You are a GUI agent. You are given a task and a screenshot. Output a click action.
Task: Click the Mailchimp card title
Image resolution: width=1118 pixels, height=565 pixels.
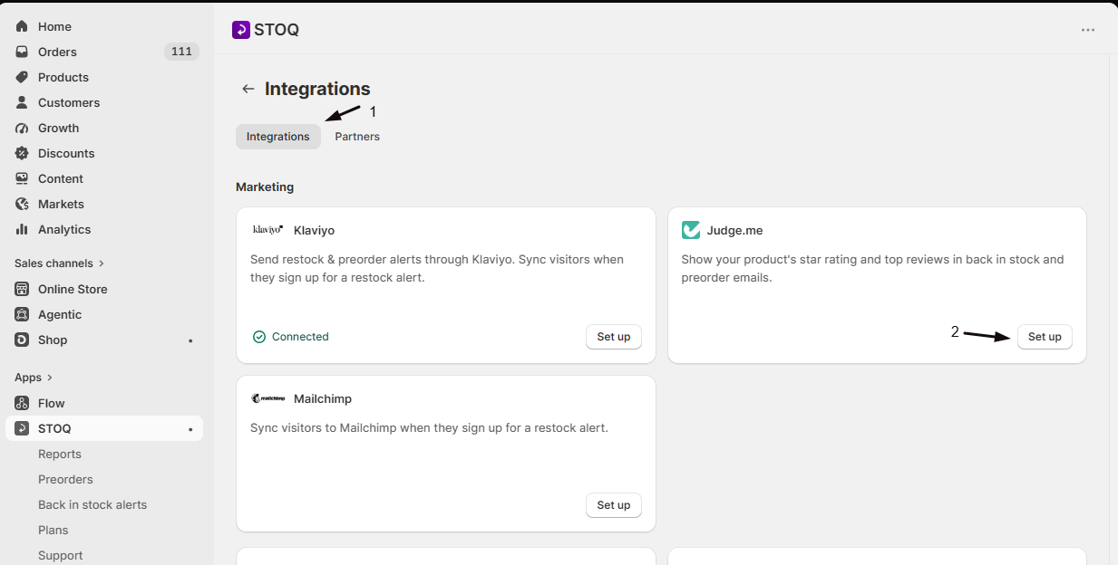[x=323, y=398]
